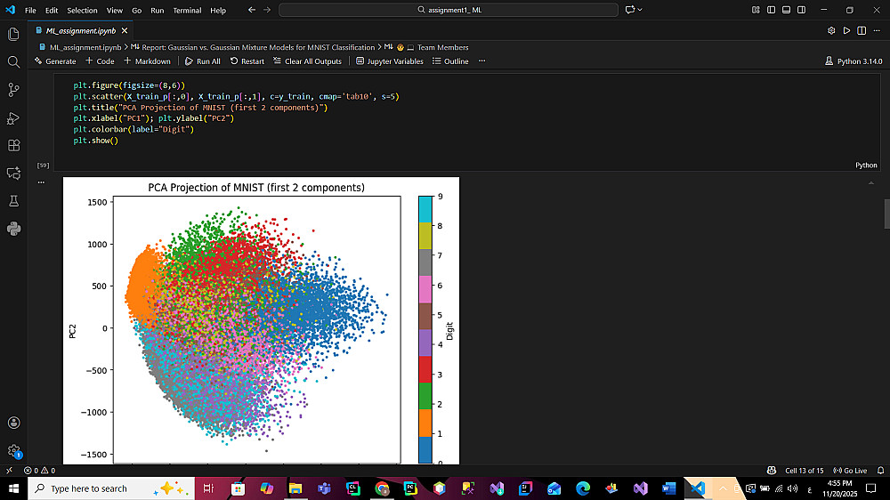Open Word from the taskbar
890x500 pixels.
[668, 488]
